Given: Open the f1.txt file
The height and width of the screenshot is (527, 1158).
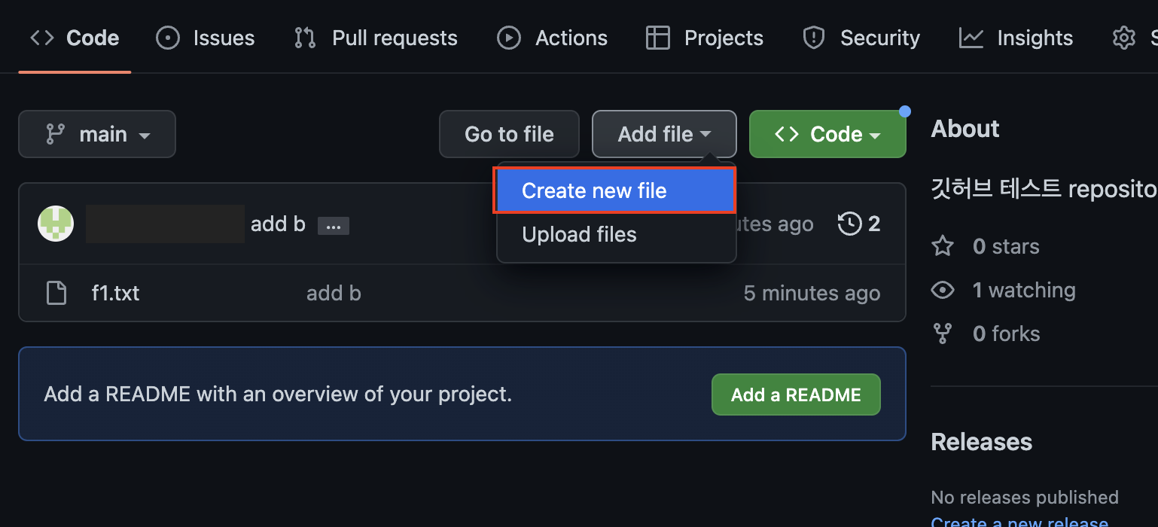Looking at the screenshot, I should click(x=115, y=293).
